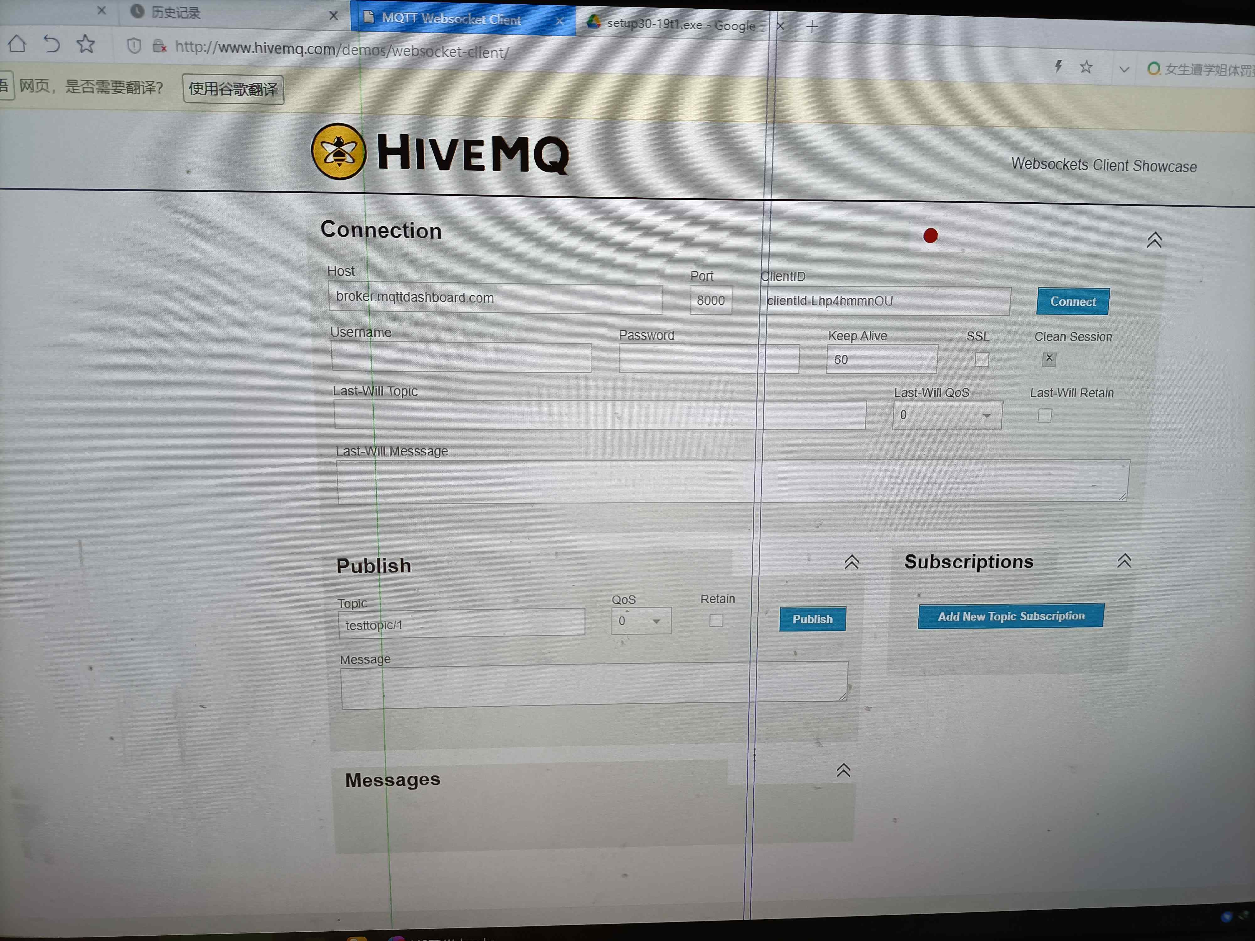Click the favorites star at the right toolbar

(x=1086, y=67)
